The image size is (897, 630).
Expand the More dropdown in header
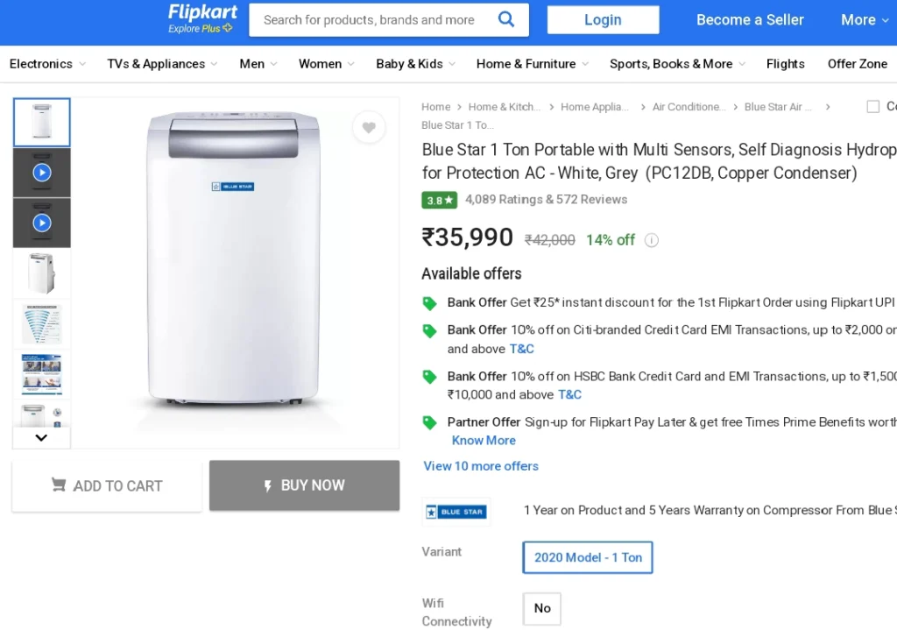pos(865,20)
